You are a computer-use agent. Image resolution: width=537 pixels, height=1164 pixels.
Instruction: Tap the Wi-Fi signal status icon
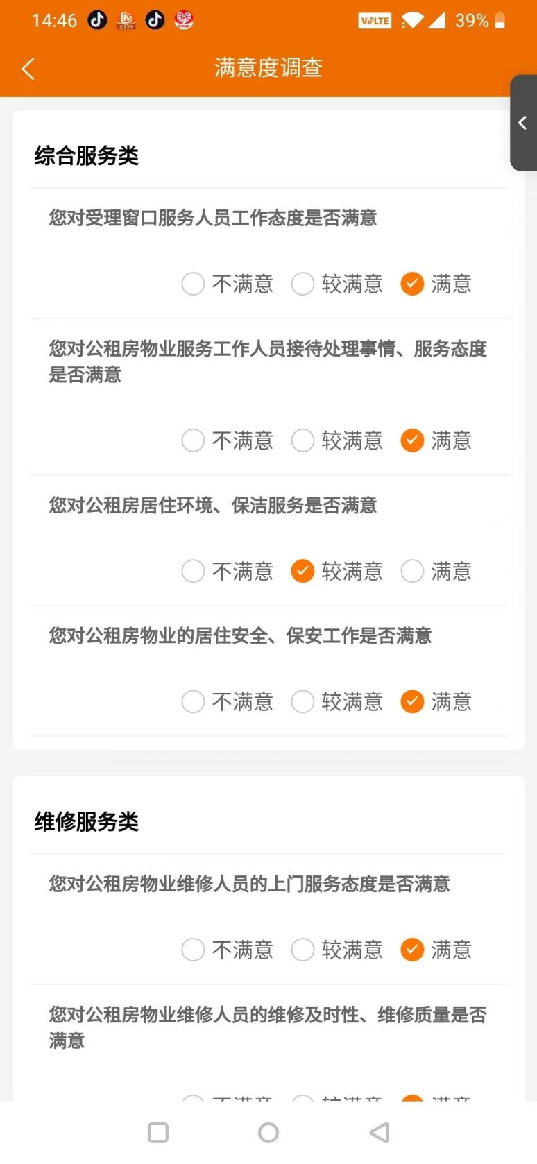(411, 20)
